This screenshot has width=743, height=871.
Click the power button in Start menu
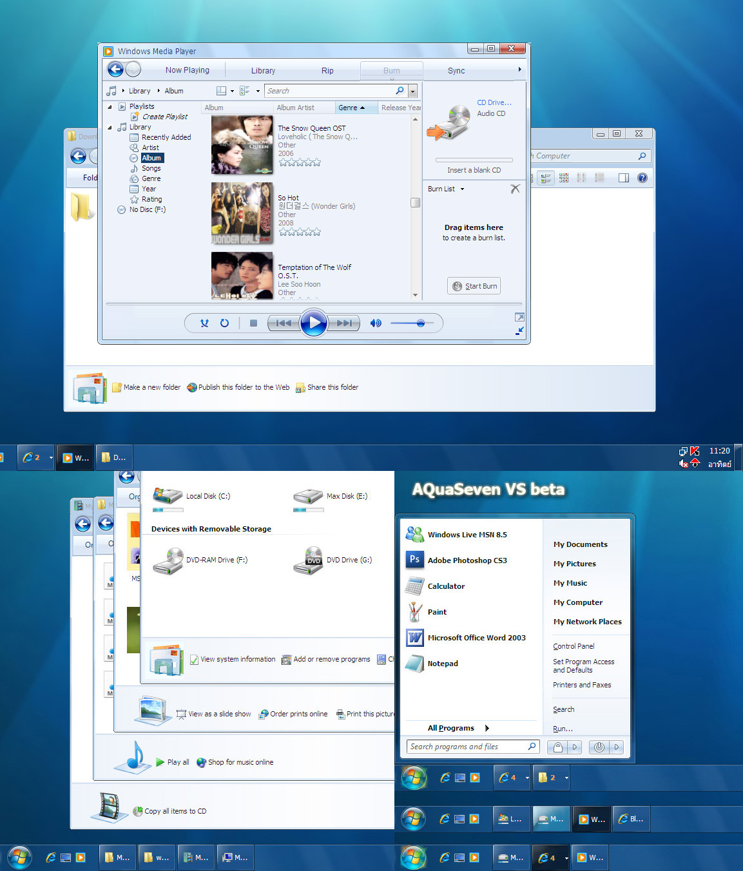point(599,747)
